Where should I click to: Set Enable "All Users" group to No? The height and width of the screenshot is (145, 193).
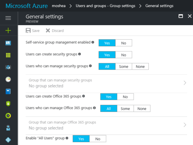tap(98, 139)
